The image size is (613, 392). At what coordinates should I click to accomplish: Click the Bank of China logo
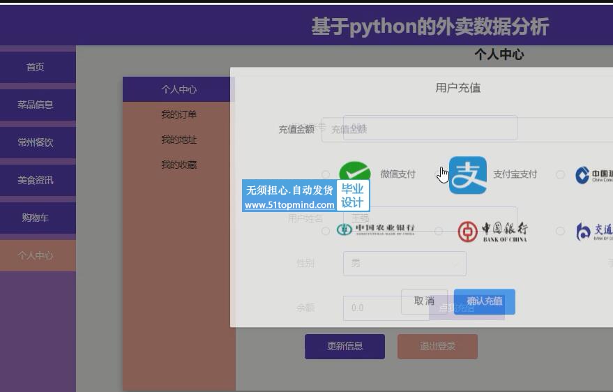point(492,232)
